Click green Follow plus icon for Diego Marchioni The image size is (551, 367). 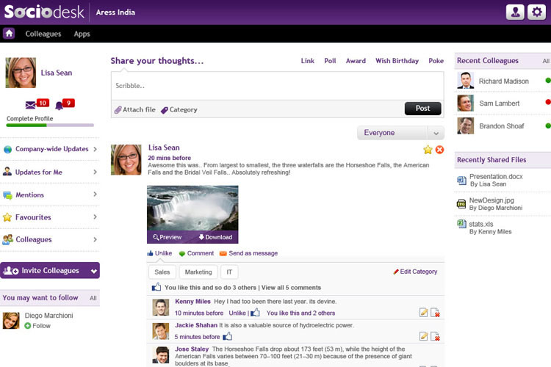28,326
